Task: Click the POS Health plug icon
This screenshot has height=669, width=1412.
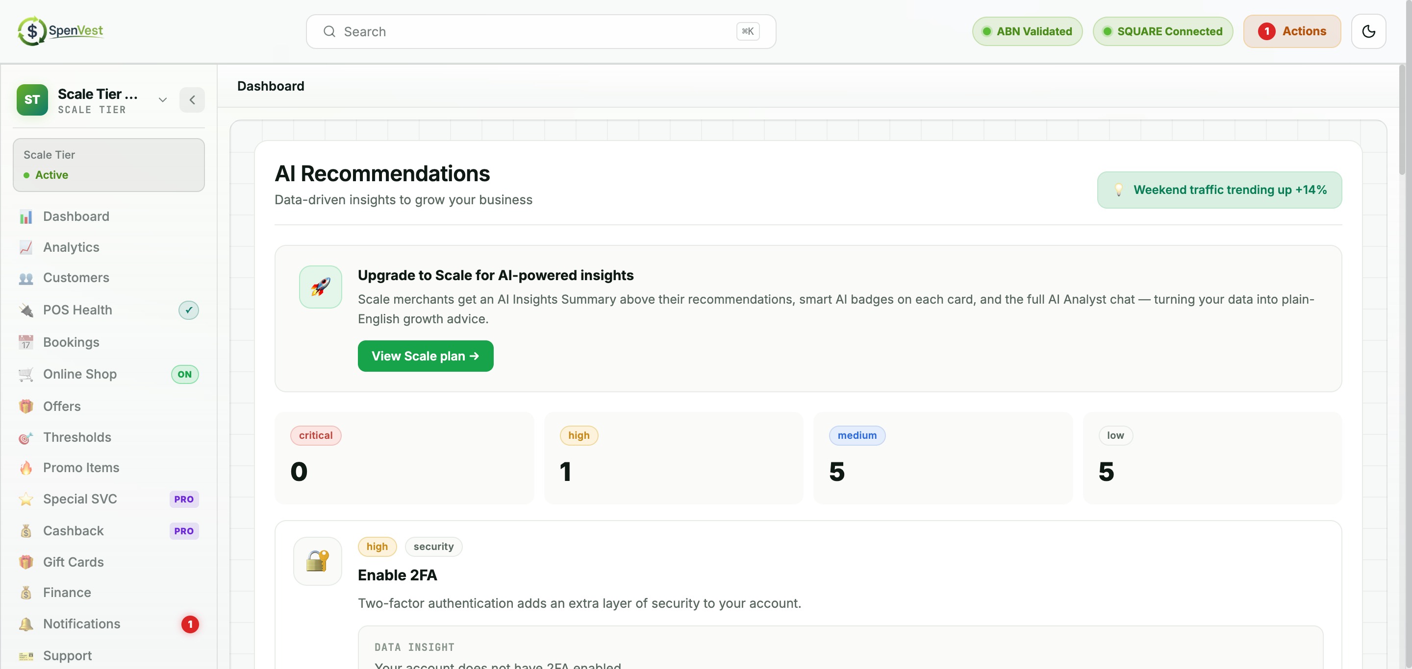Action: click(26, 311)
